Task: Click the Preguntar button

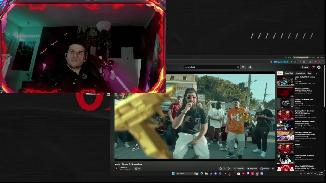Action: pyautogui.click(x=252, y=169)
